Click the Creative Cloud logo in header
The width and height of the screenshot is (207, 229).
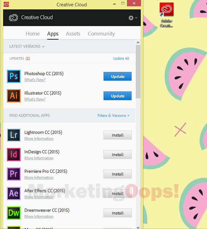(13, 18)
